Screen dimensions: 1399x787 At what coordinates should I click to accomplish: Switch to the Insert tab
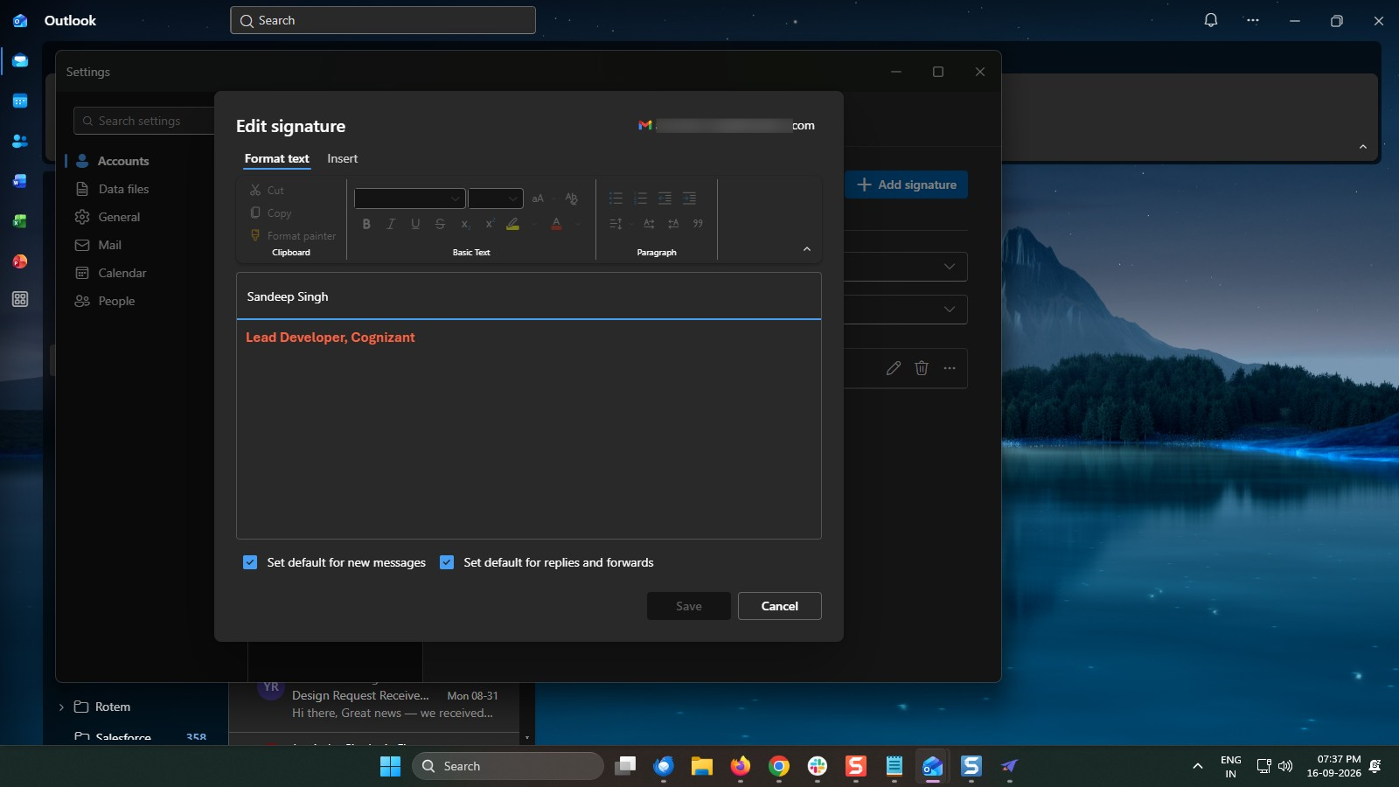click(x=342, y=158)
